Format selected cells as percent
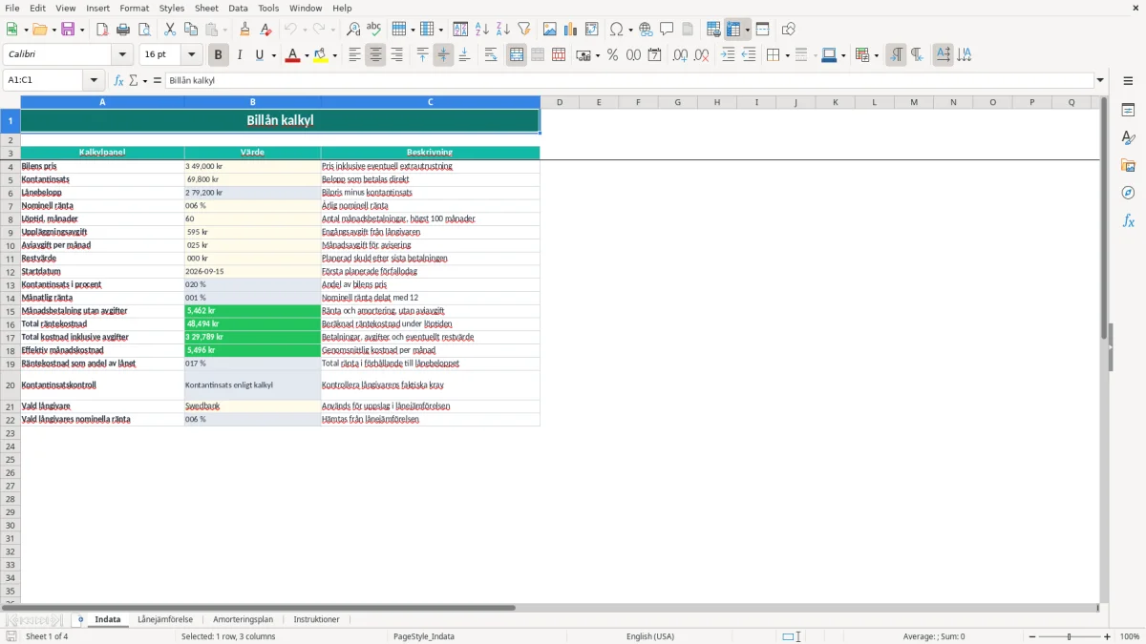The height and width of the screenshot is (644, 1146). click(613, 55)
